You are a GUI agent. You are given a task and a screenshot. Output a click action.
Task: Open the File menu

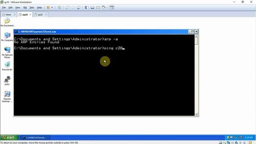pyautogui.click(x=4, y=8)
